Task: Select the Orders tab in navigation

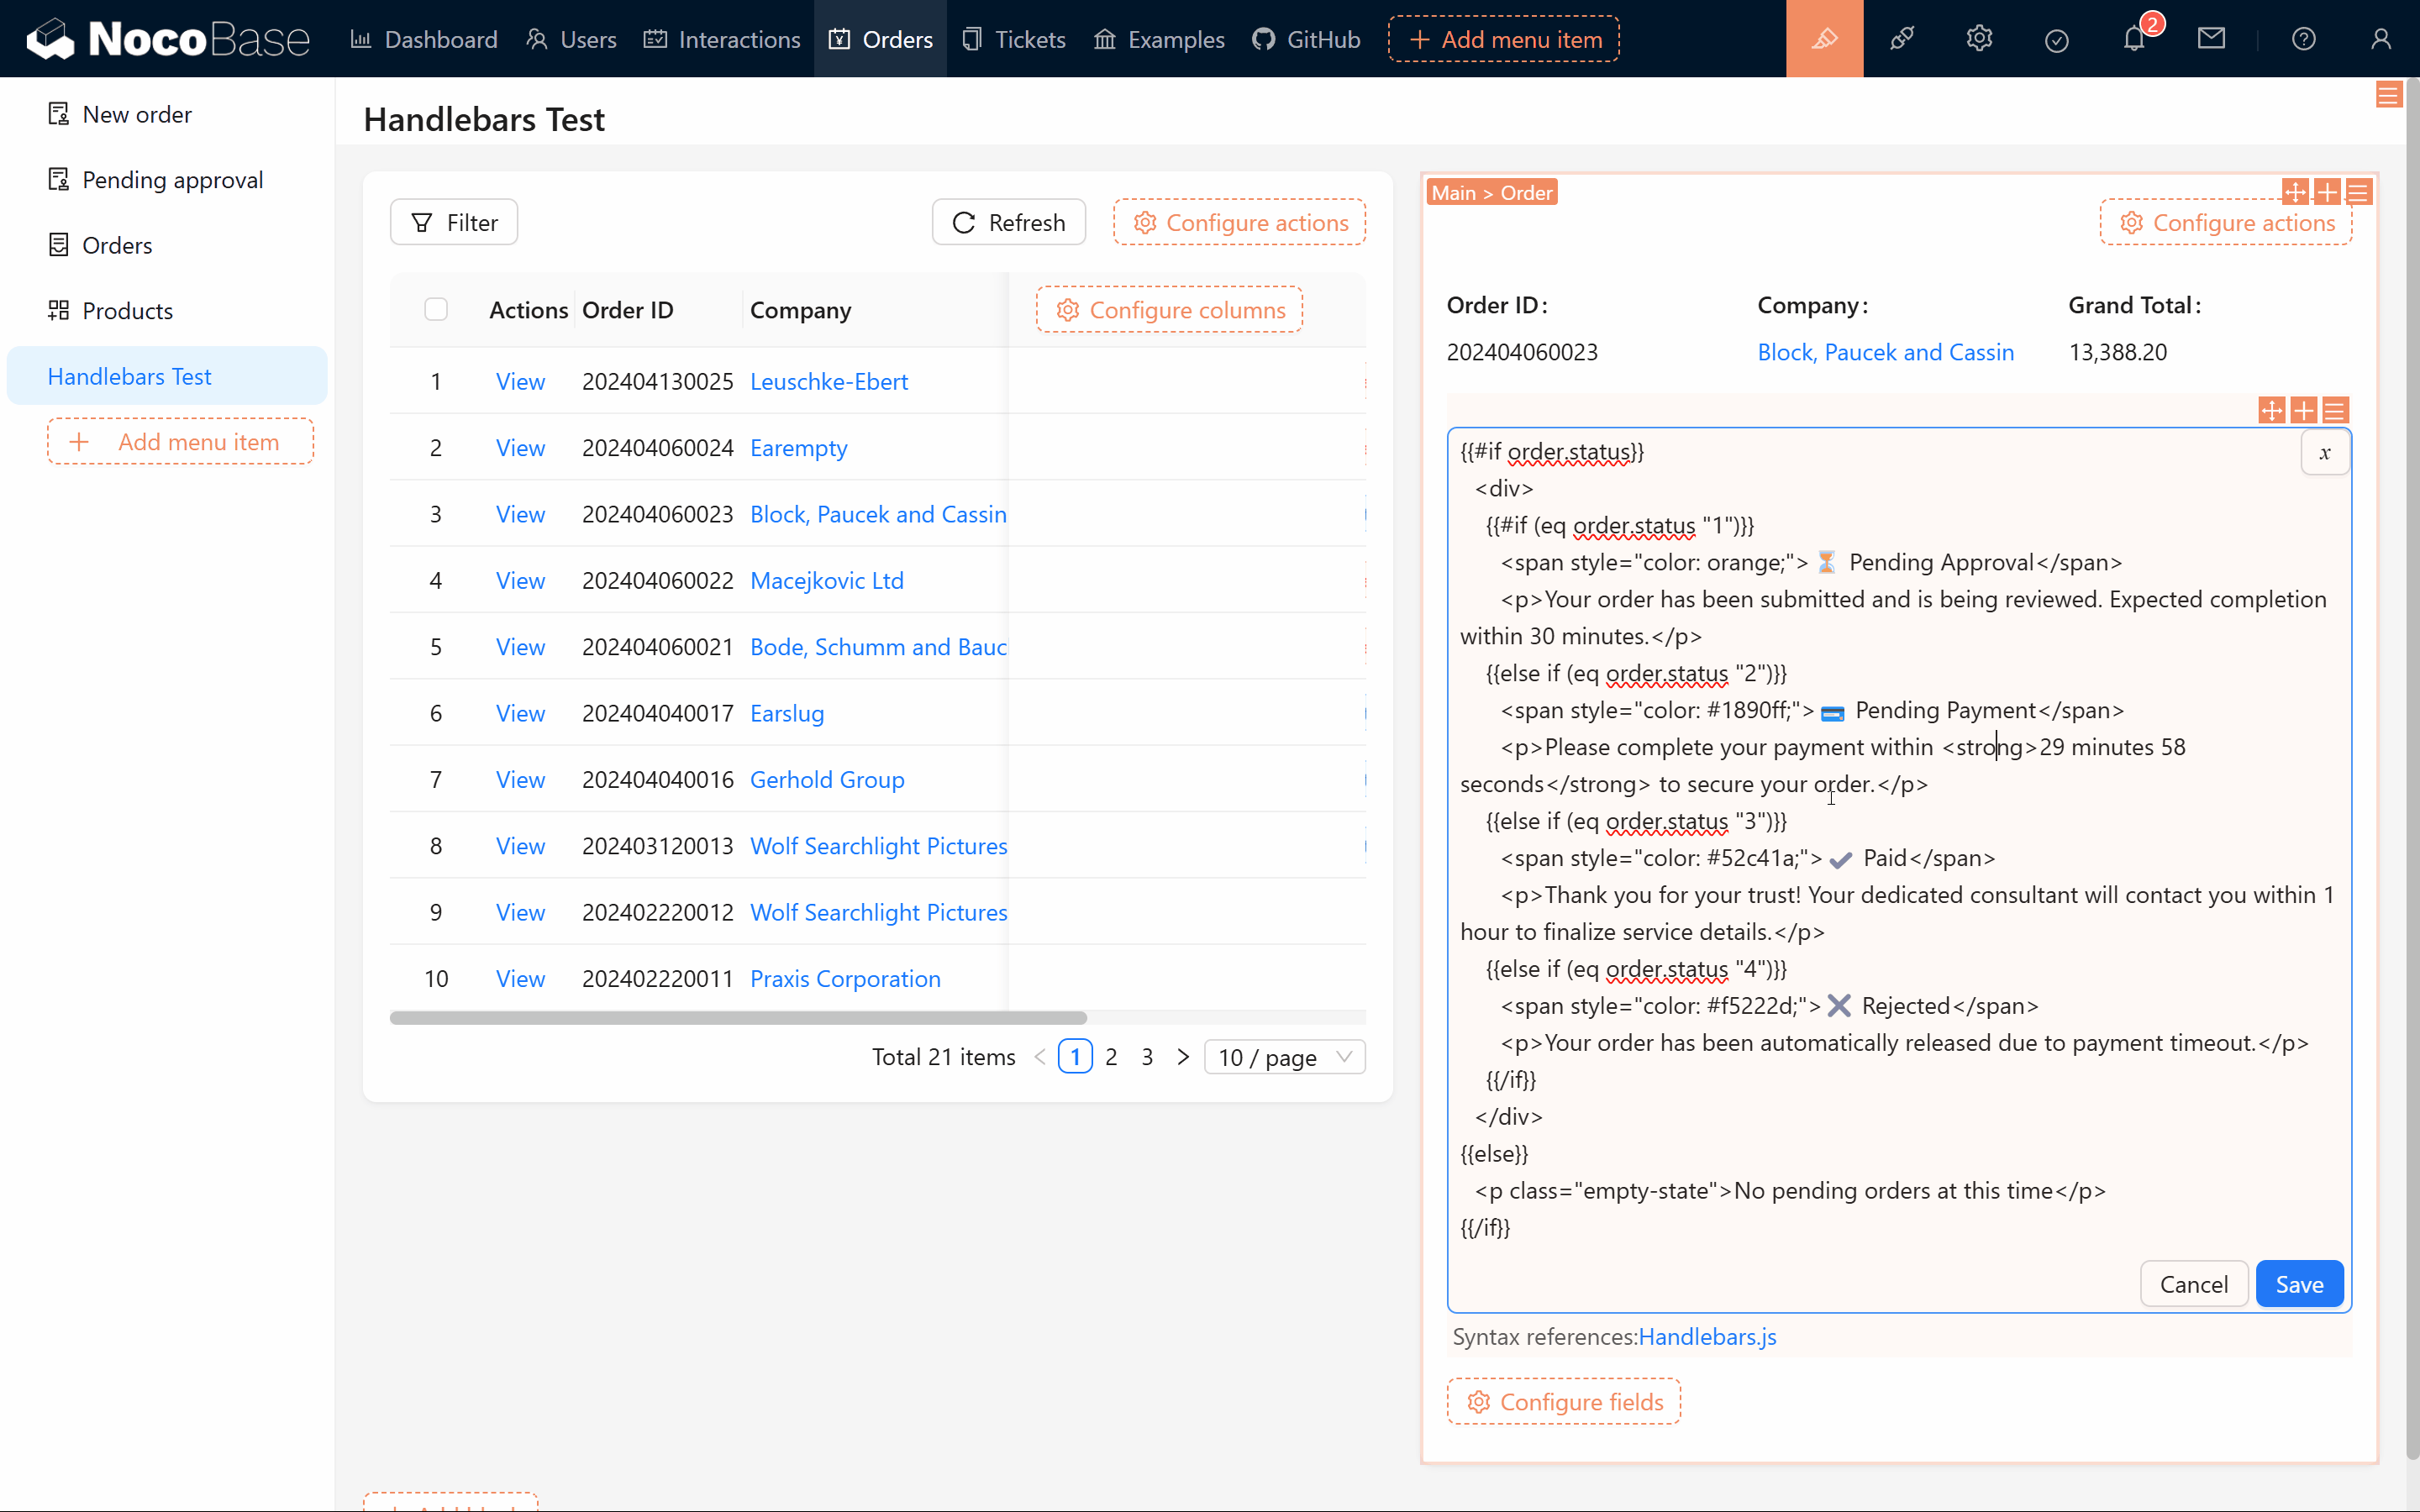Action: [878, 39]
